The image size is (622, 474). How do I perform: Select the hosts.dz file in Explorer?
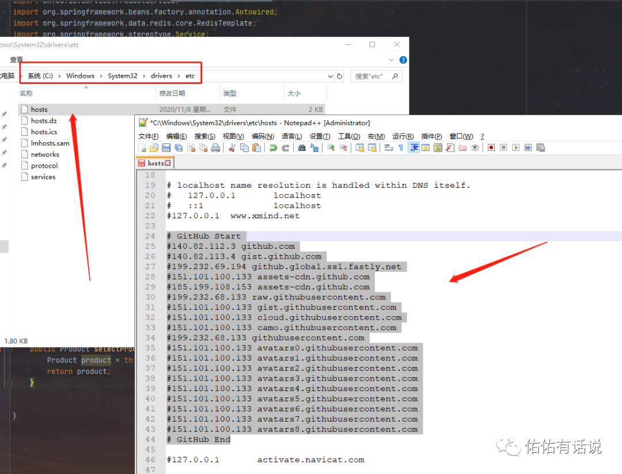point(44,120)
